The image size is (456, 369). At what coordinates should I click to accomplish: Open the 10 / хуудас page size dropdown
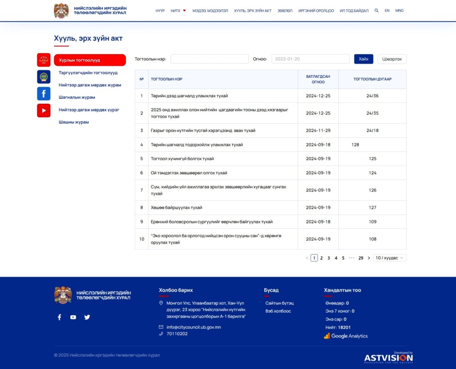click(389, 258)
